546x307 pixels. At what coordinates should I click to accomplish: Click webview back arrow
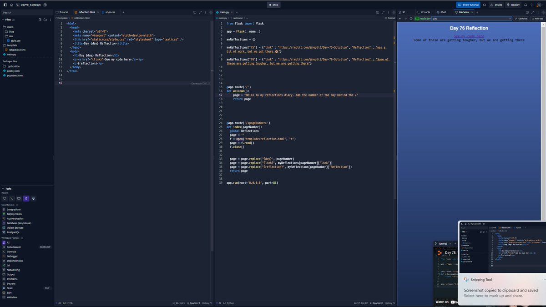coord(400,19)
